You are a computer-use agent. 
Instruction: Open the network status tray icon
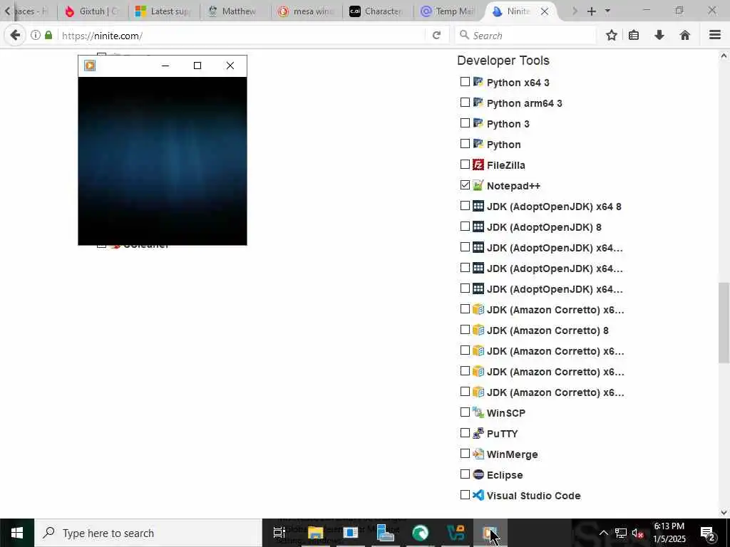620,533
